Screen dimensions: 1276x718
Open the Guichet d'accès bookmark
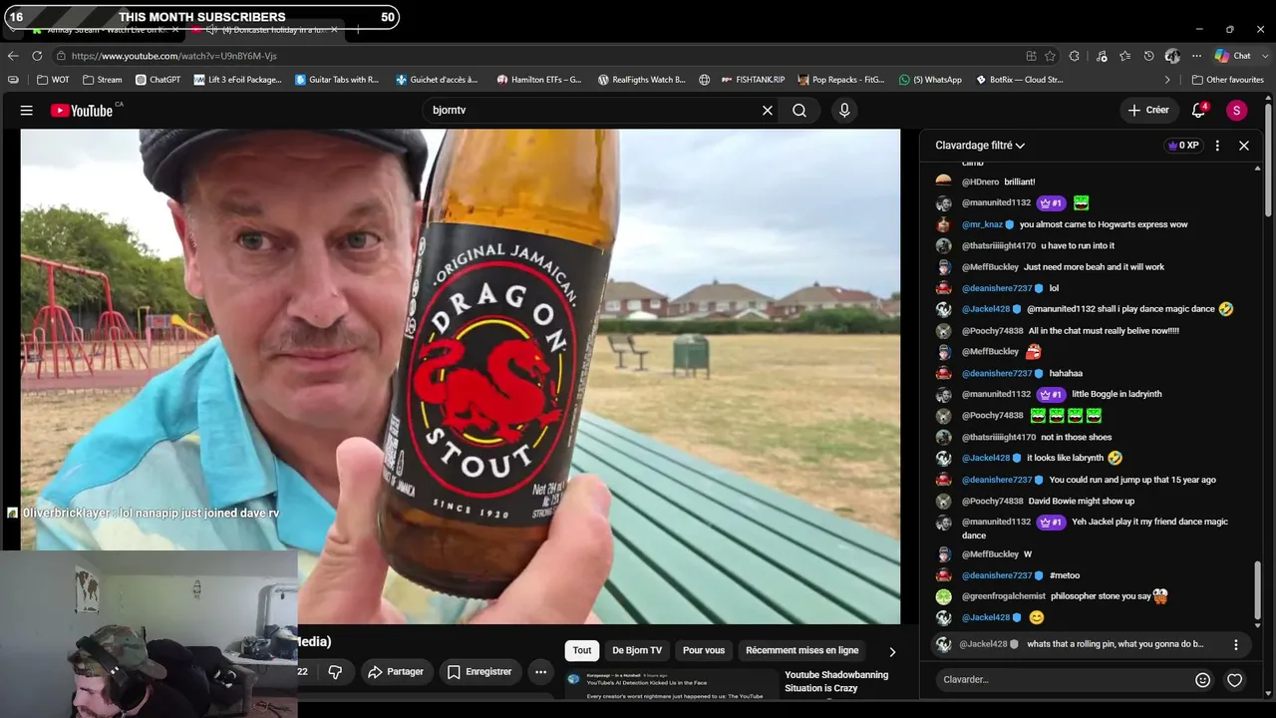pyautogui.click(x=437, y=80)
